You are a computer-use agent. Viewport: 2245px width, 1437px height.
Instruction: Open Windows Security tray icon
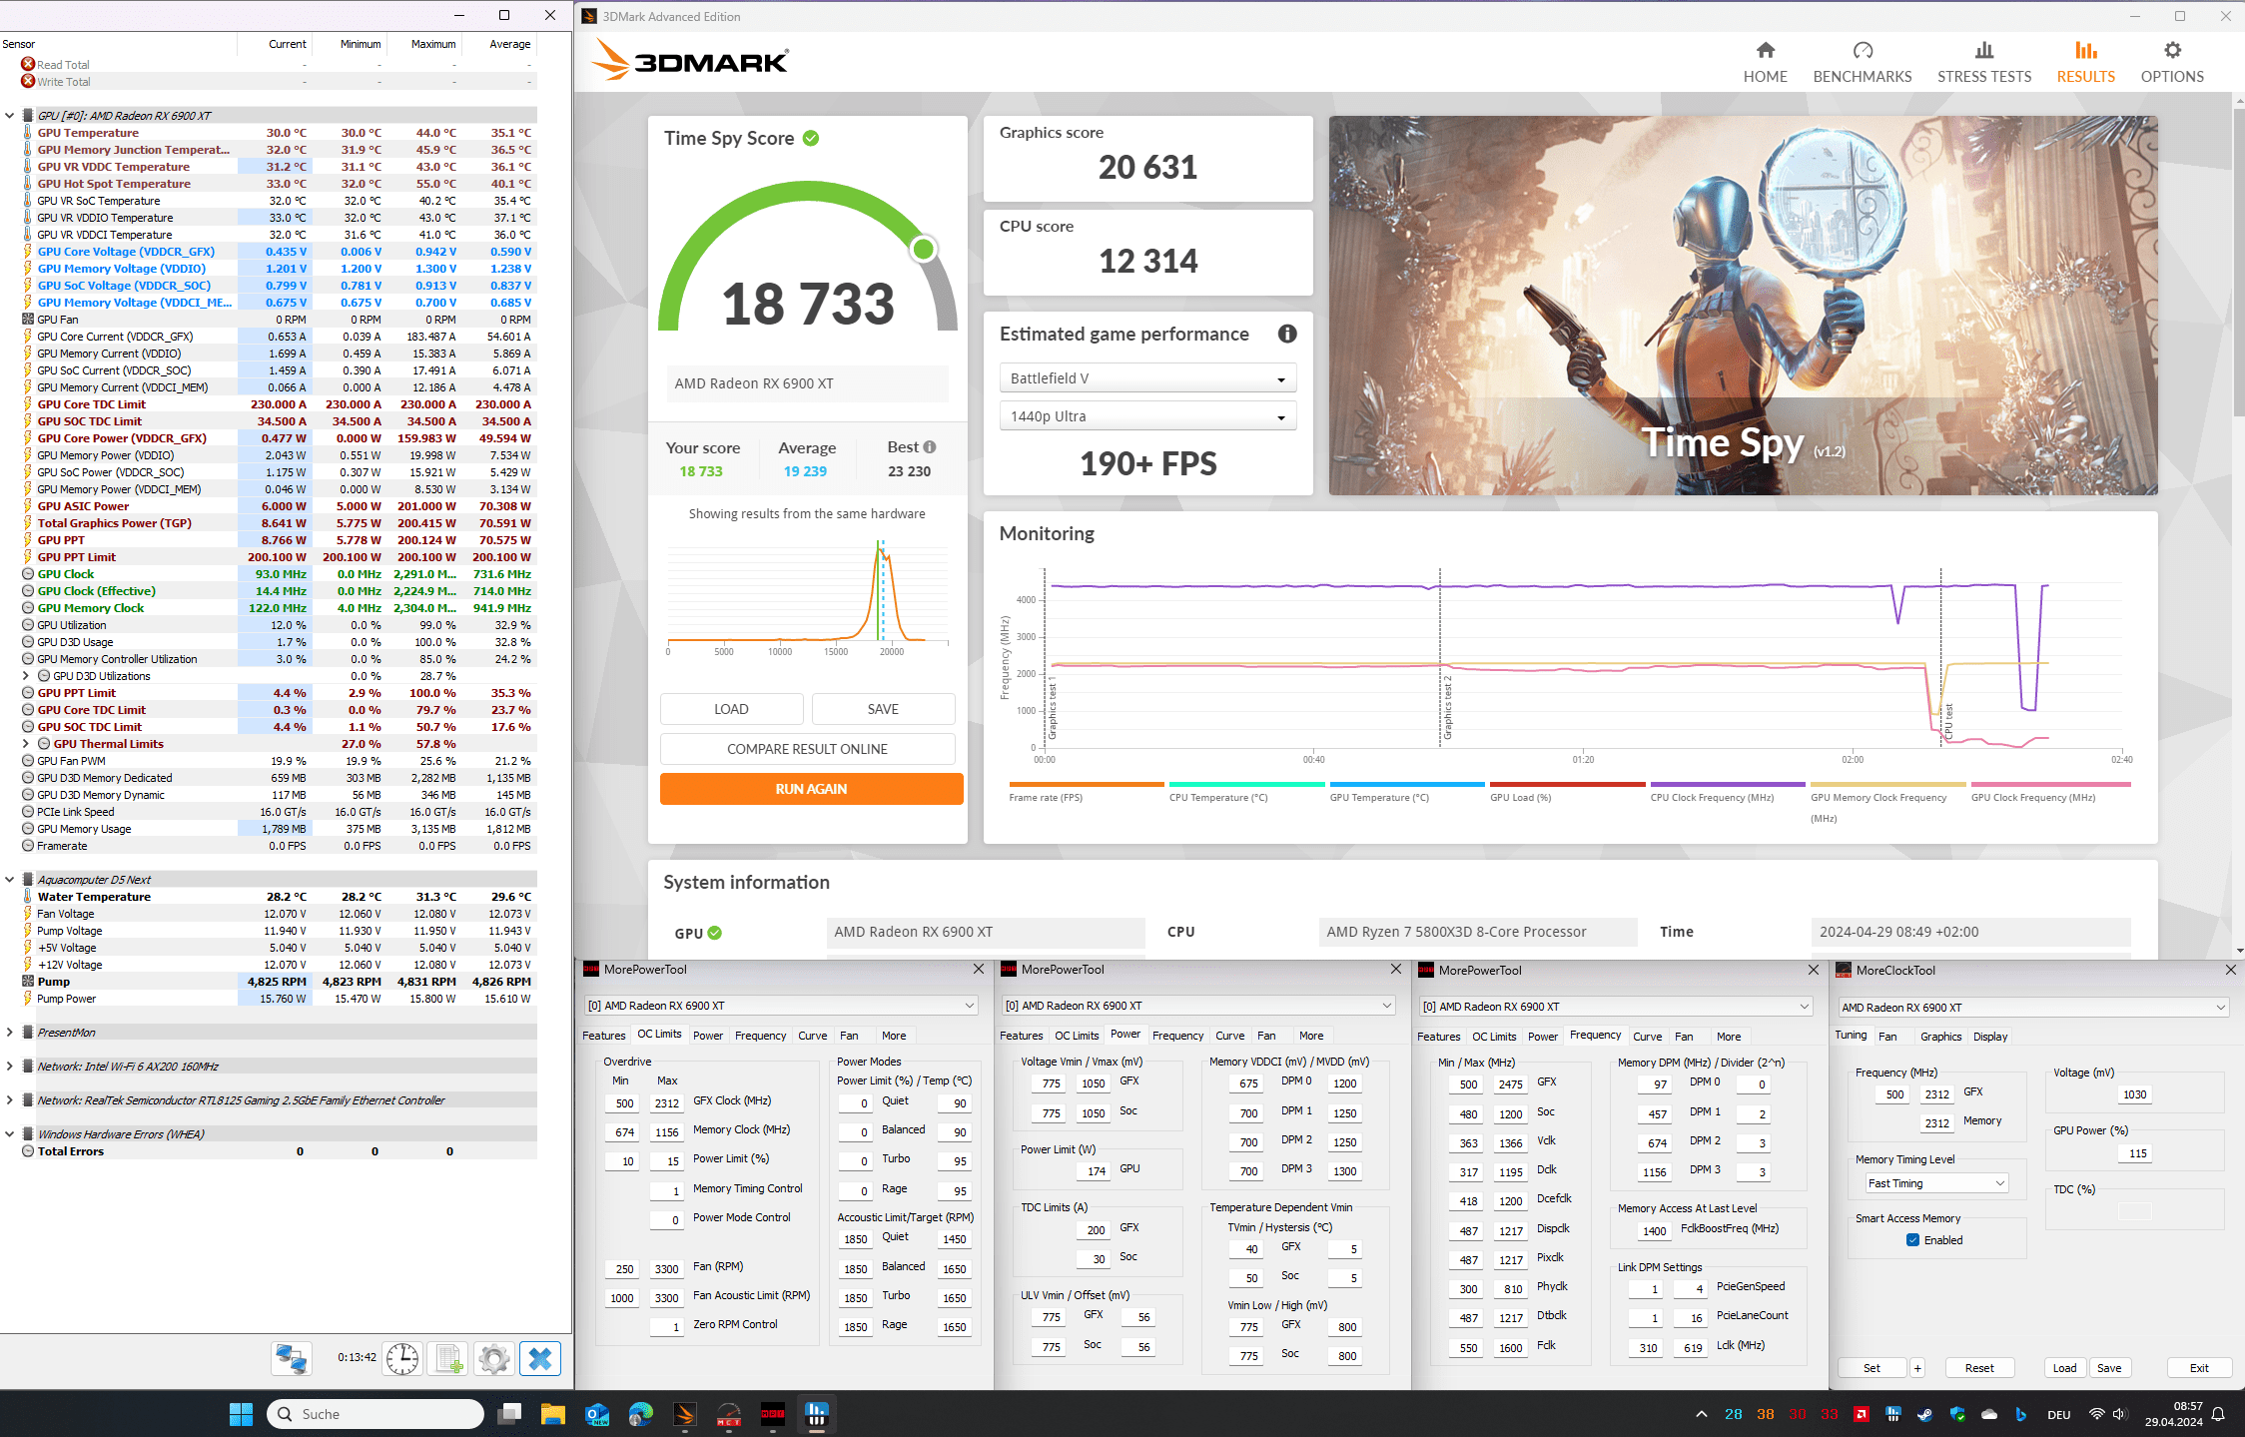point(1956,1414)
